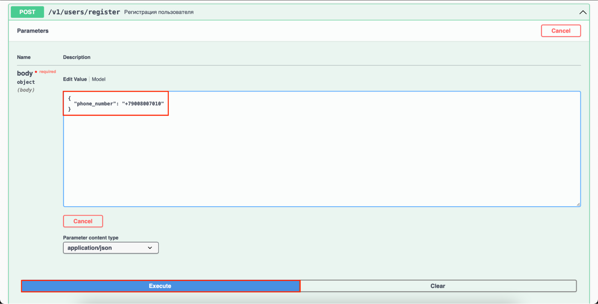Run the request with the Execute button
Screen dimensions: 598x304
pyautogui.click(x=161, y=286)
